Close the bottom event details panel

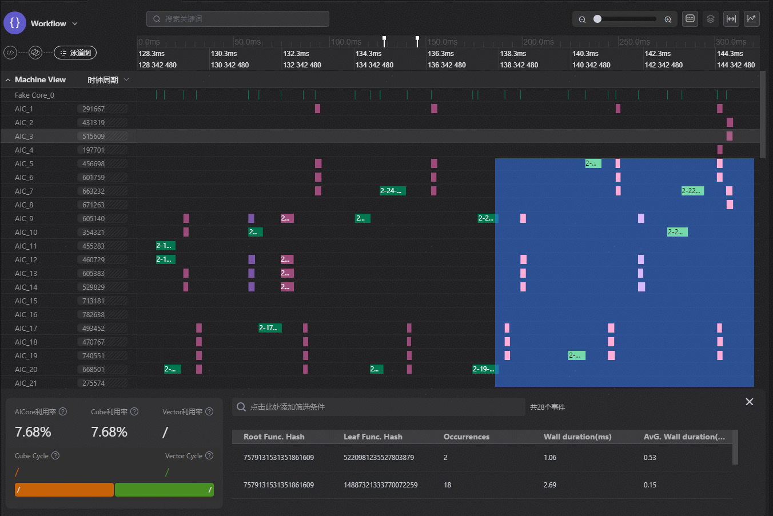point(749,402)
